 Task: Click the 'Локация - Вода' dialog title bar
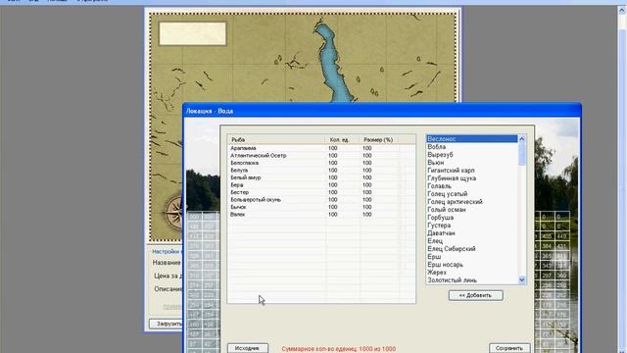tap(382, 111)
